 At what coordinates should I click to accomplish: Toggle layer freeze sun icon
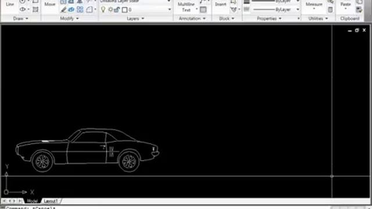[x=110, y=10]
